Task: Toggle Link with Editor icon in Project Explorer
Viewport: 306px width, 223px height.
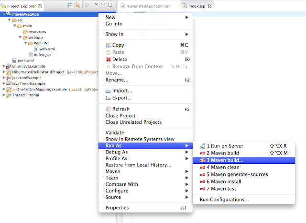Action: coord(77,5)
